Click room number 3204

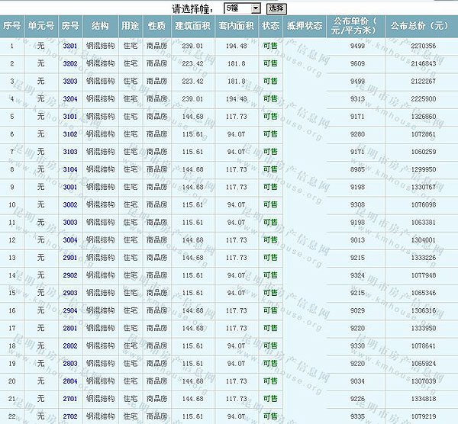pyautogui.click(x=70, y=98)
